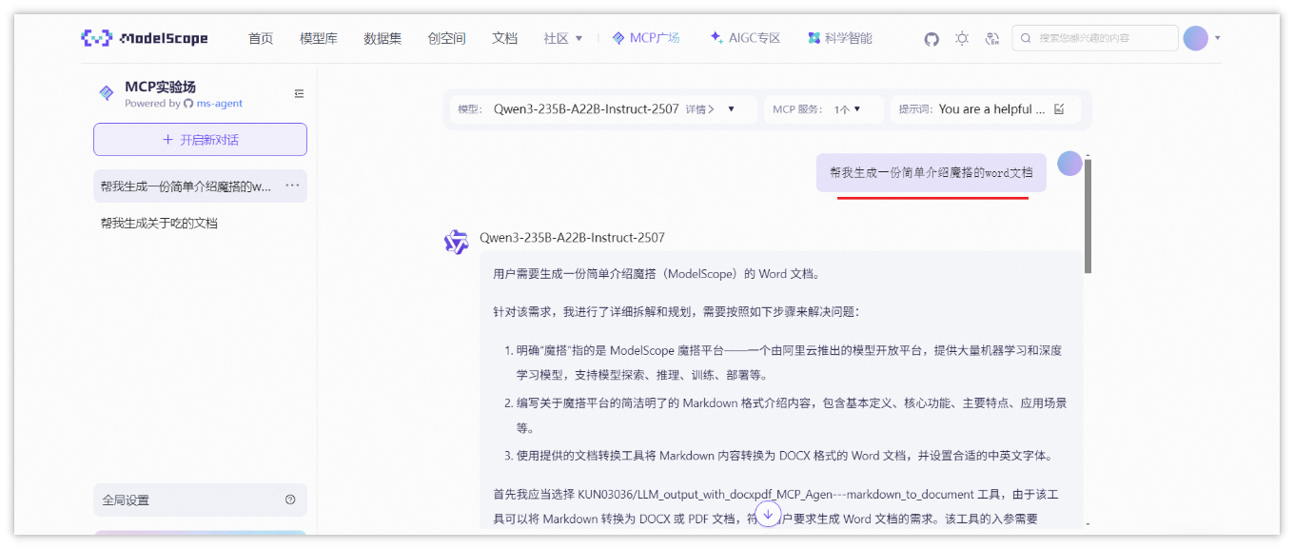Go to 科学智能 section
Screen dimensions: 1294x549
point(840,39)
